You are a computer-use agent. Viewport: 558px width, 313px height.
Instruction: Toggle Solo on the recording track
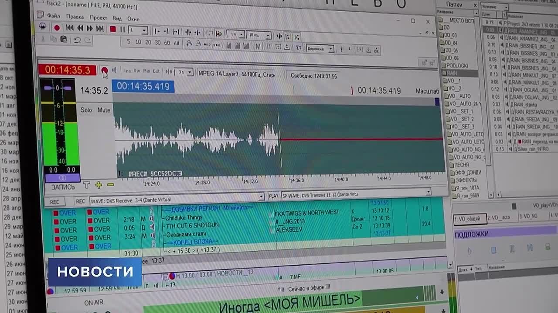pyautogui.click(x=86, y=110)
